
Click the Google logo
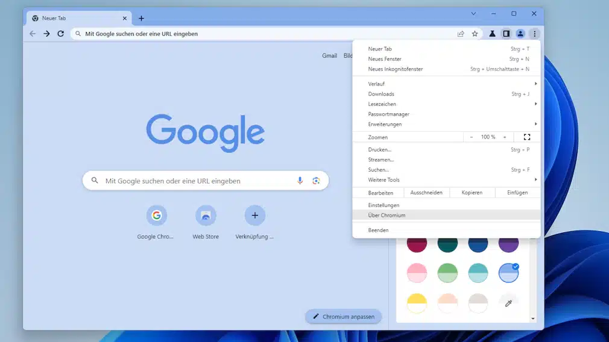[206, 132]
